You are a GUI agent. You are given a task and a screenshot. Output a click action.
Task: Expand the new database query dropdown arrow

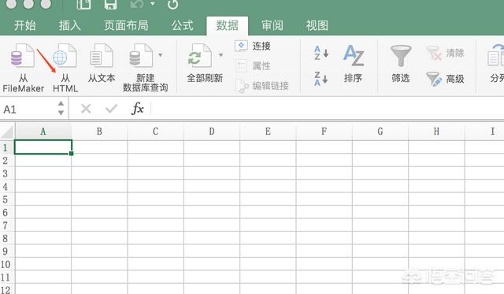pyautogui.click(x=161, y=55)
